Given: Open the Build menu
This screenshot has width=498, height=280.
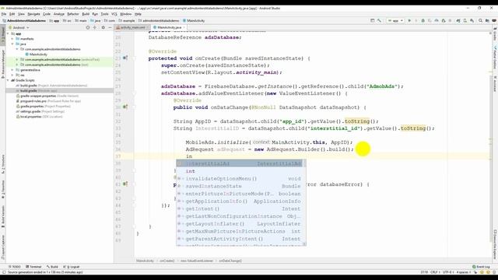Looking at the screenshot, I should [x=86, y=14].
